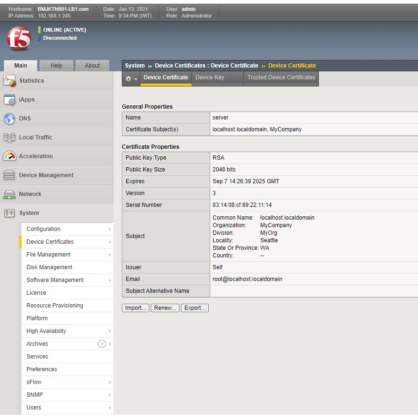Click the iApps gear window icon
Image resolution: width=418 pixels, height=418 pixels.
point(9,100)
